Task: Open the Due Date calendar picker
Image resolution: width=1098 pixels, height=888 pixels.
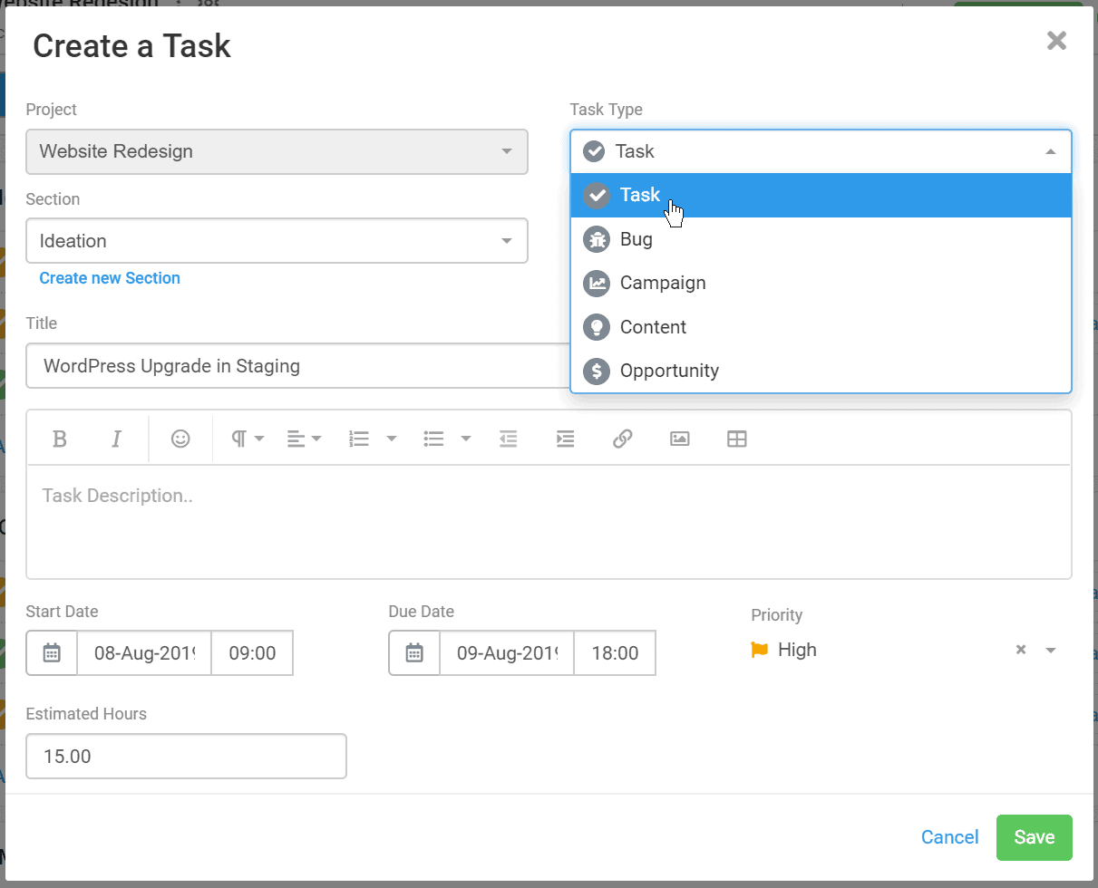Action: 414,653
